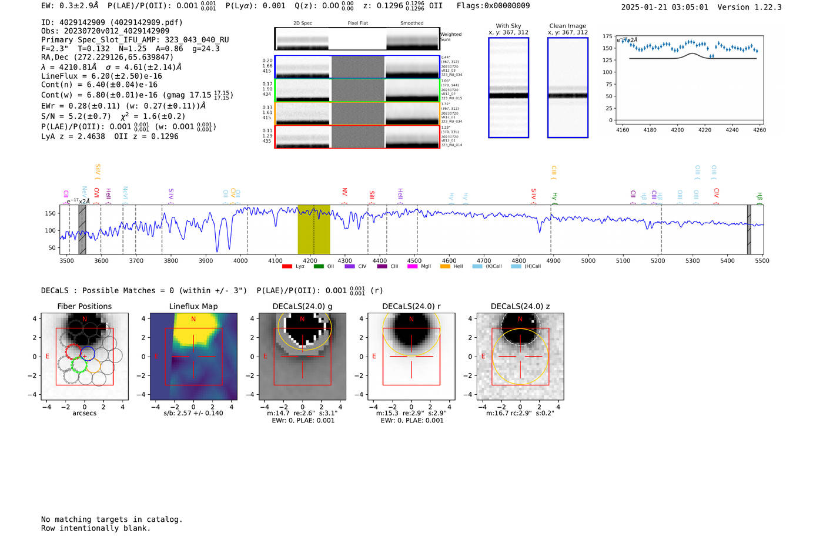Click the '2025-01-21 03:05:01' timestamp
This screenshot has width=823, height=560.
click(664, 7)
